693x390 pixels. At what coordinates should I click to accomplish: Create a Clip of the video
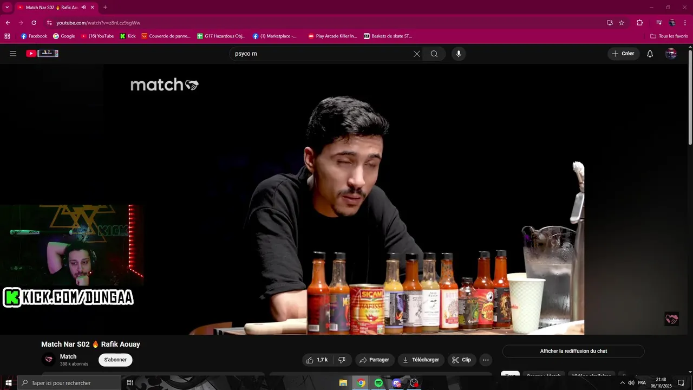point(462,360)
